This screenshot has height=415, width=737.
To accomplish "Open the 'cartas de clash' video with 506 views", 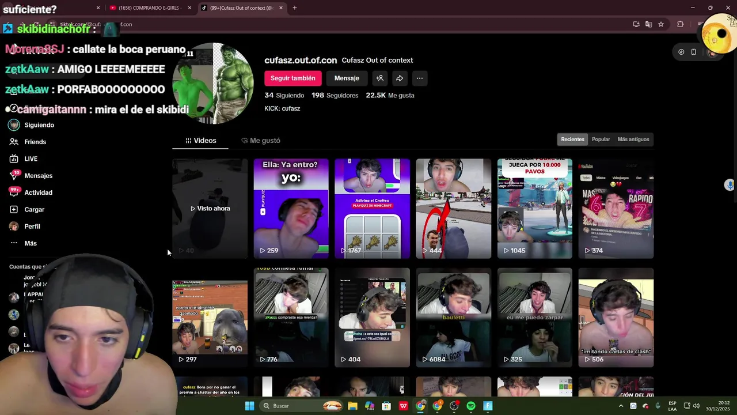I will 616,318.
